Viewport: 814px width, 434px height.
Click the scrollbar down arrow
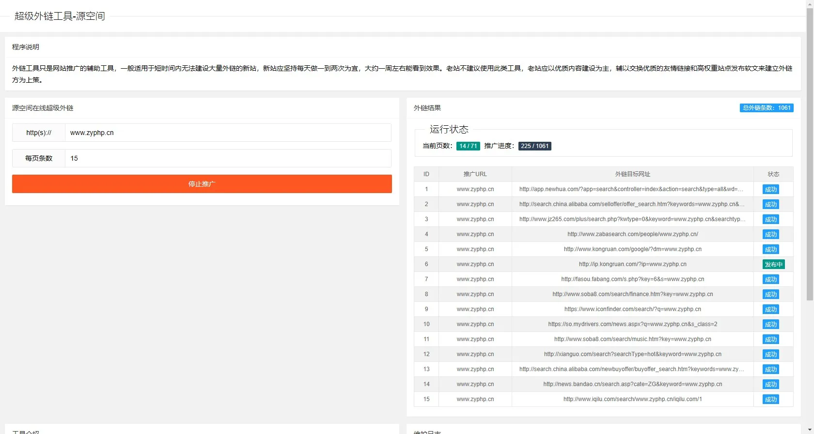tap(810, 430)
